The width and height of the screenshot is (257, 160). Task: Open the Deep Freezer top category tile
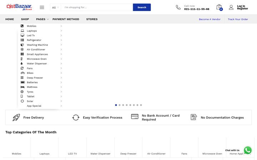point(128,147)
